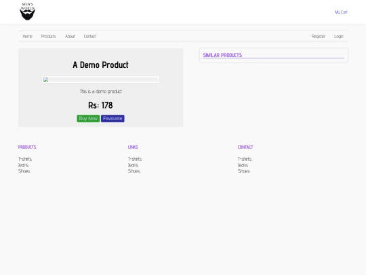Open the Register link in the navbar
This screenshot has width=366, height=275.
pos(318,36)
